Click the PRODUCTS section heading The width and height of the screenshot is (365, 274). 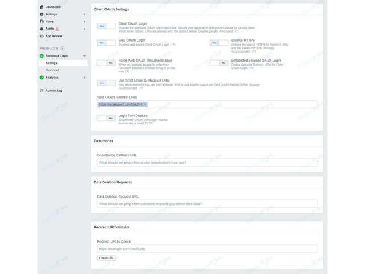(49, 49)
